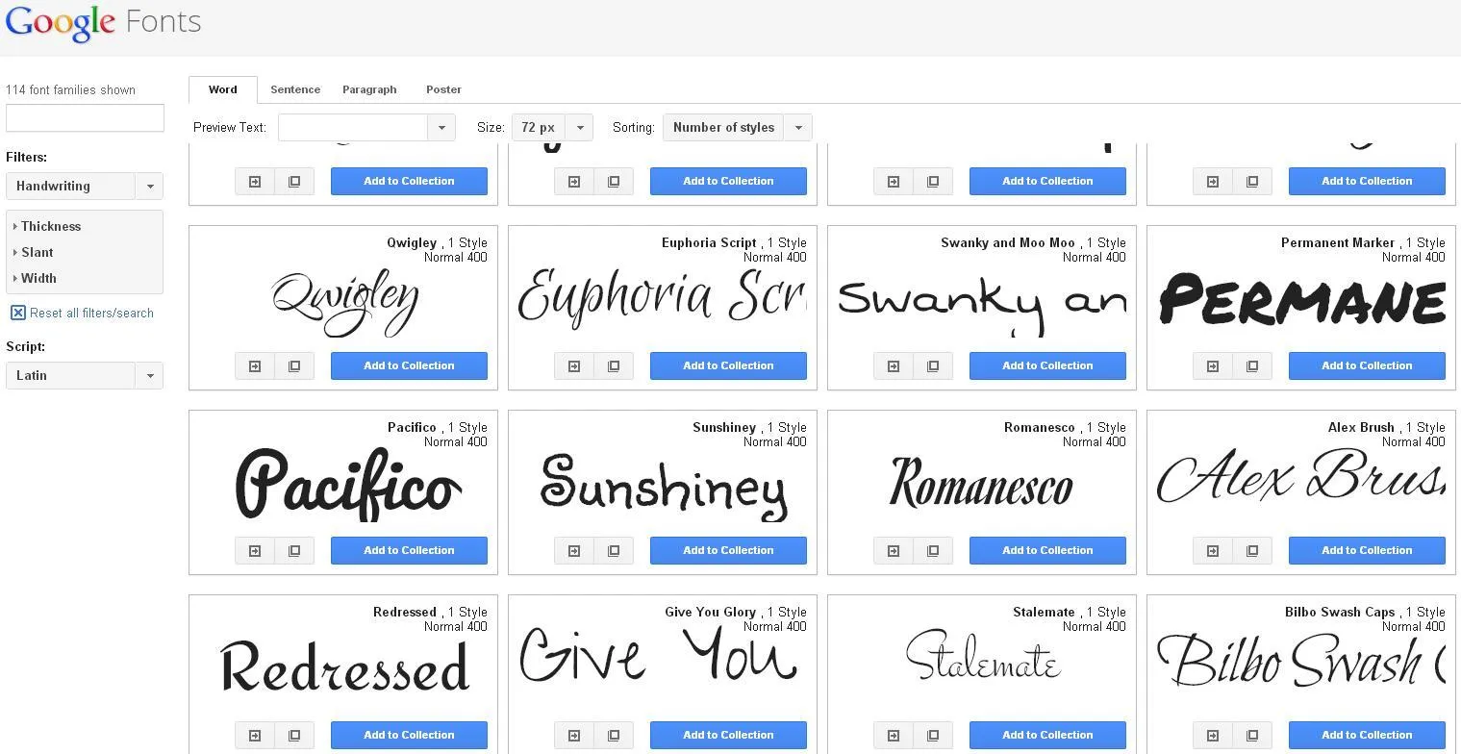Click the Pop-out icon on the Qwigley card
The width and height of the screenshot is (1461, 754).
pyautogui.click(x=294, y=365)
